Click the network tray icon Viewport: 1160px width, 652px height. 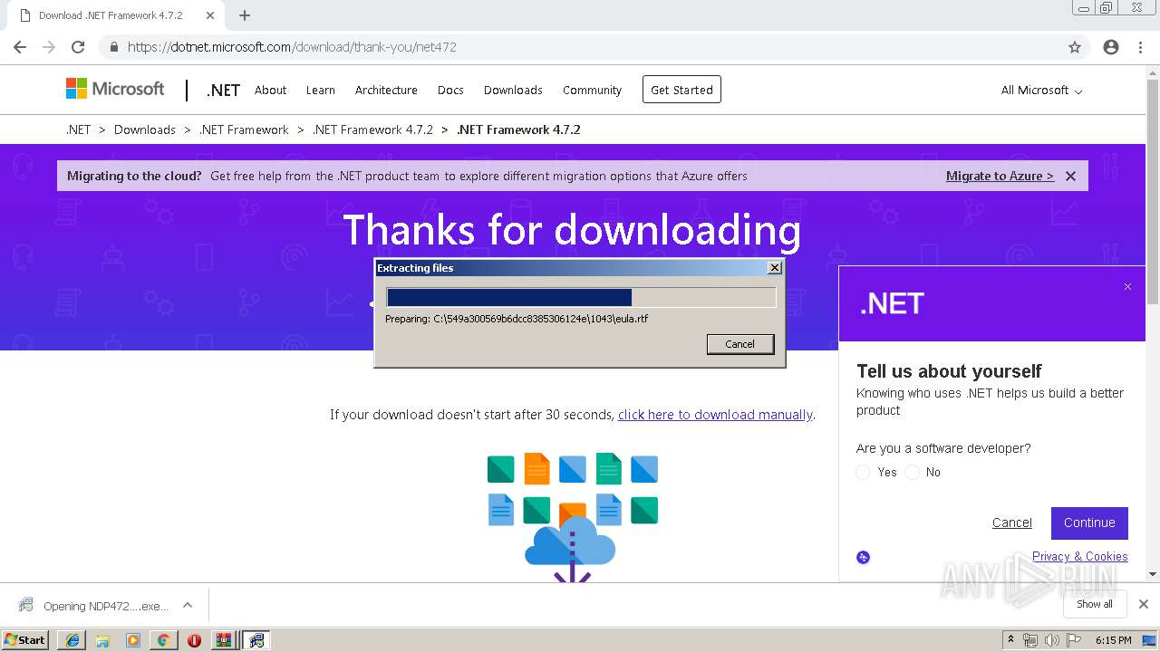1030,640
